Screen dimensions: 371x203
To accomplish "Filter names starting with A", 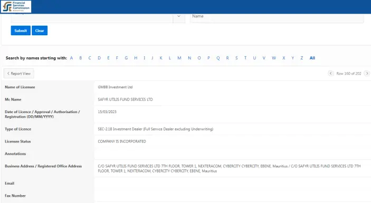I will [71, 58].
